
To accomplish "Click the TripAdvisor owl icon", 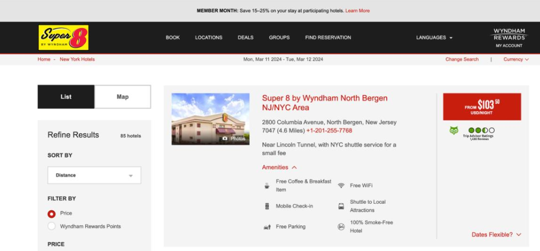I will pos(454,130).
